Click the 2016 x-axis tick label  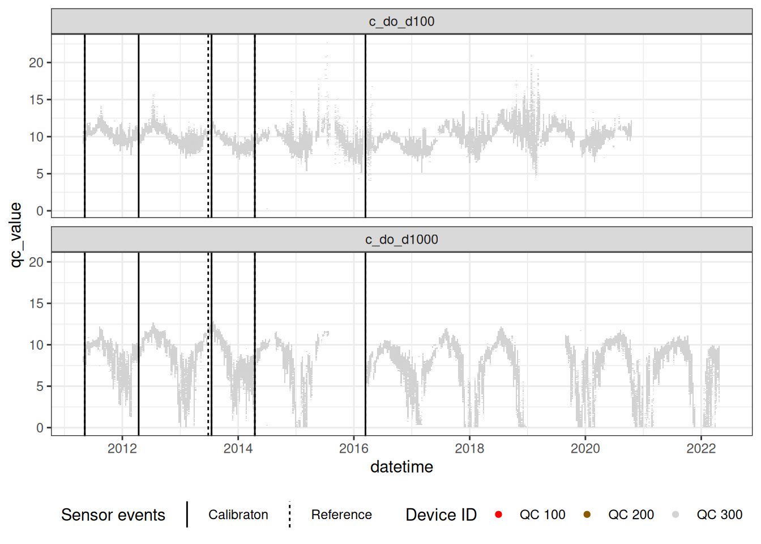coord(353,449)
